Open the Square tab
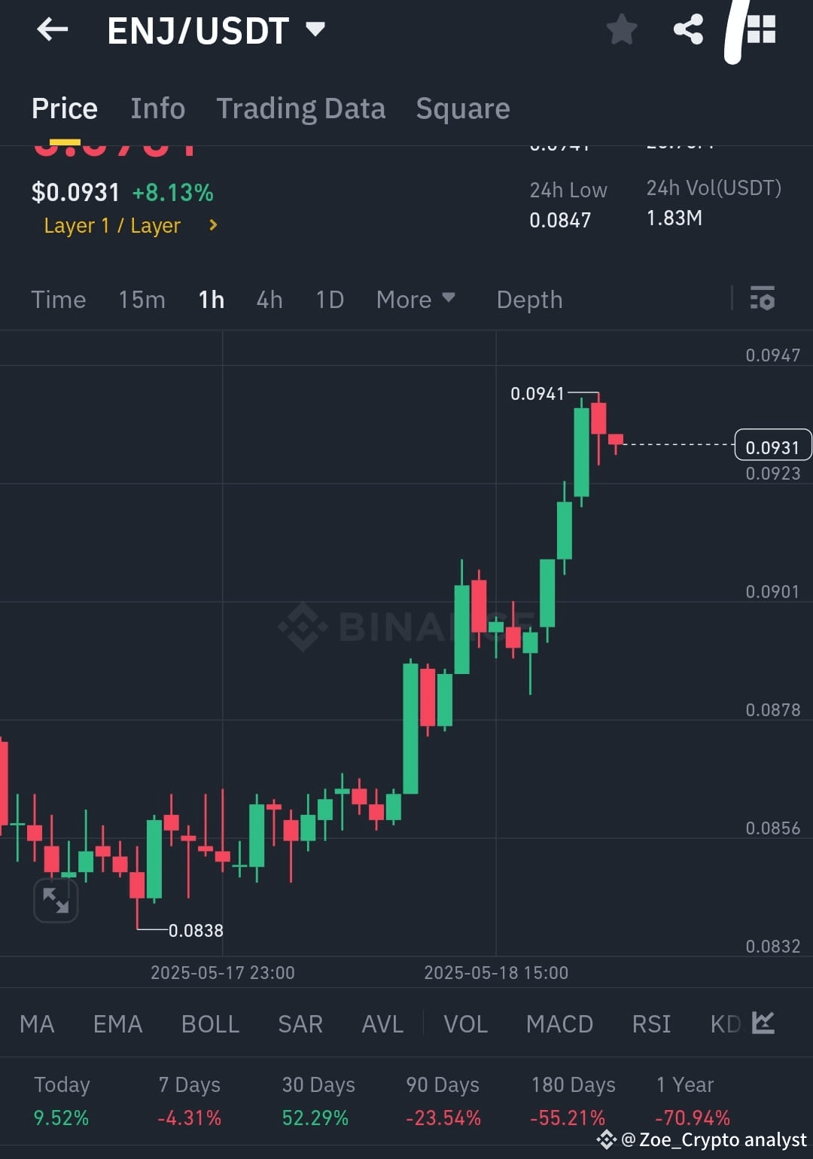The height and width of the screenshot is (1159, 813). [x=462, y=108]
